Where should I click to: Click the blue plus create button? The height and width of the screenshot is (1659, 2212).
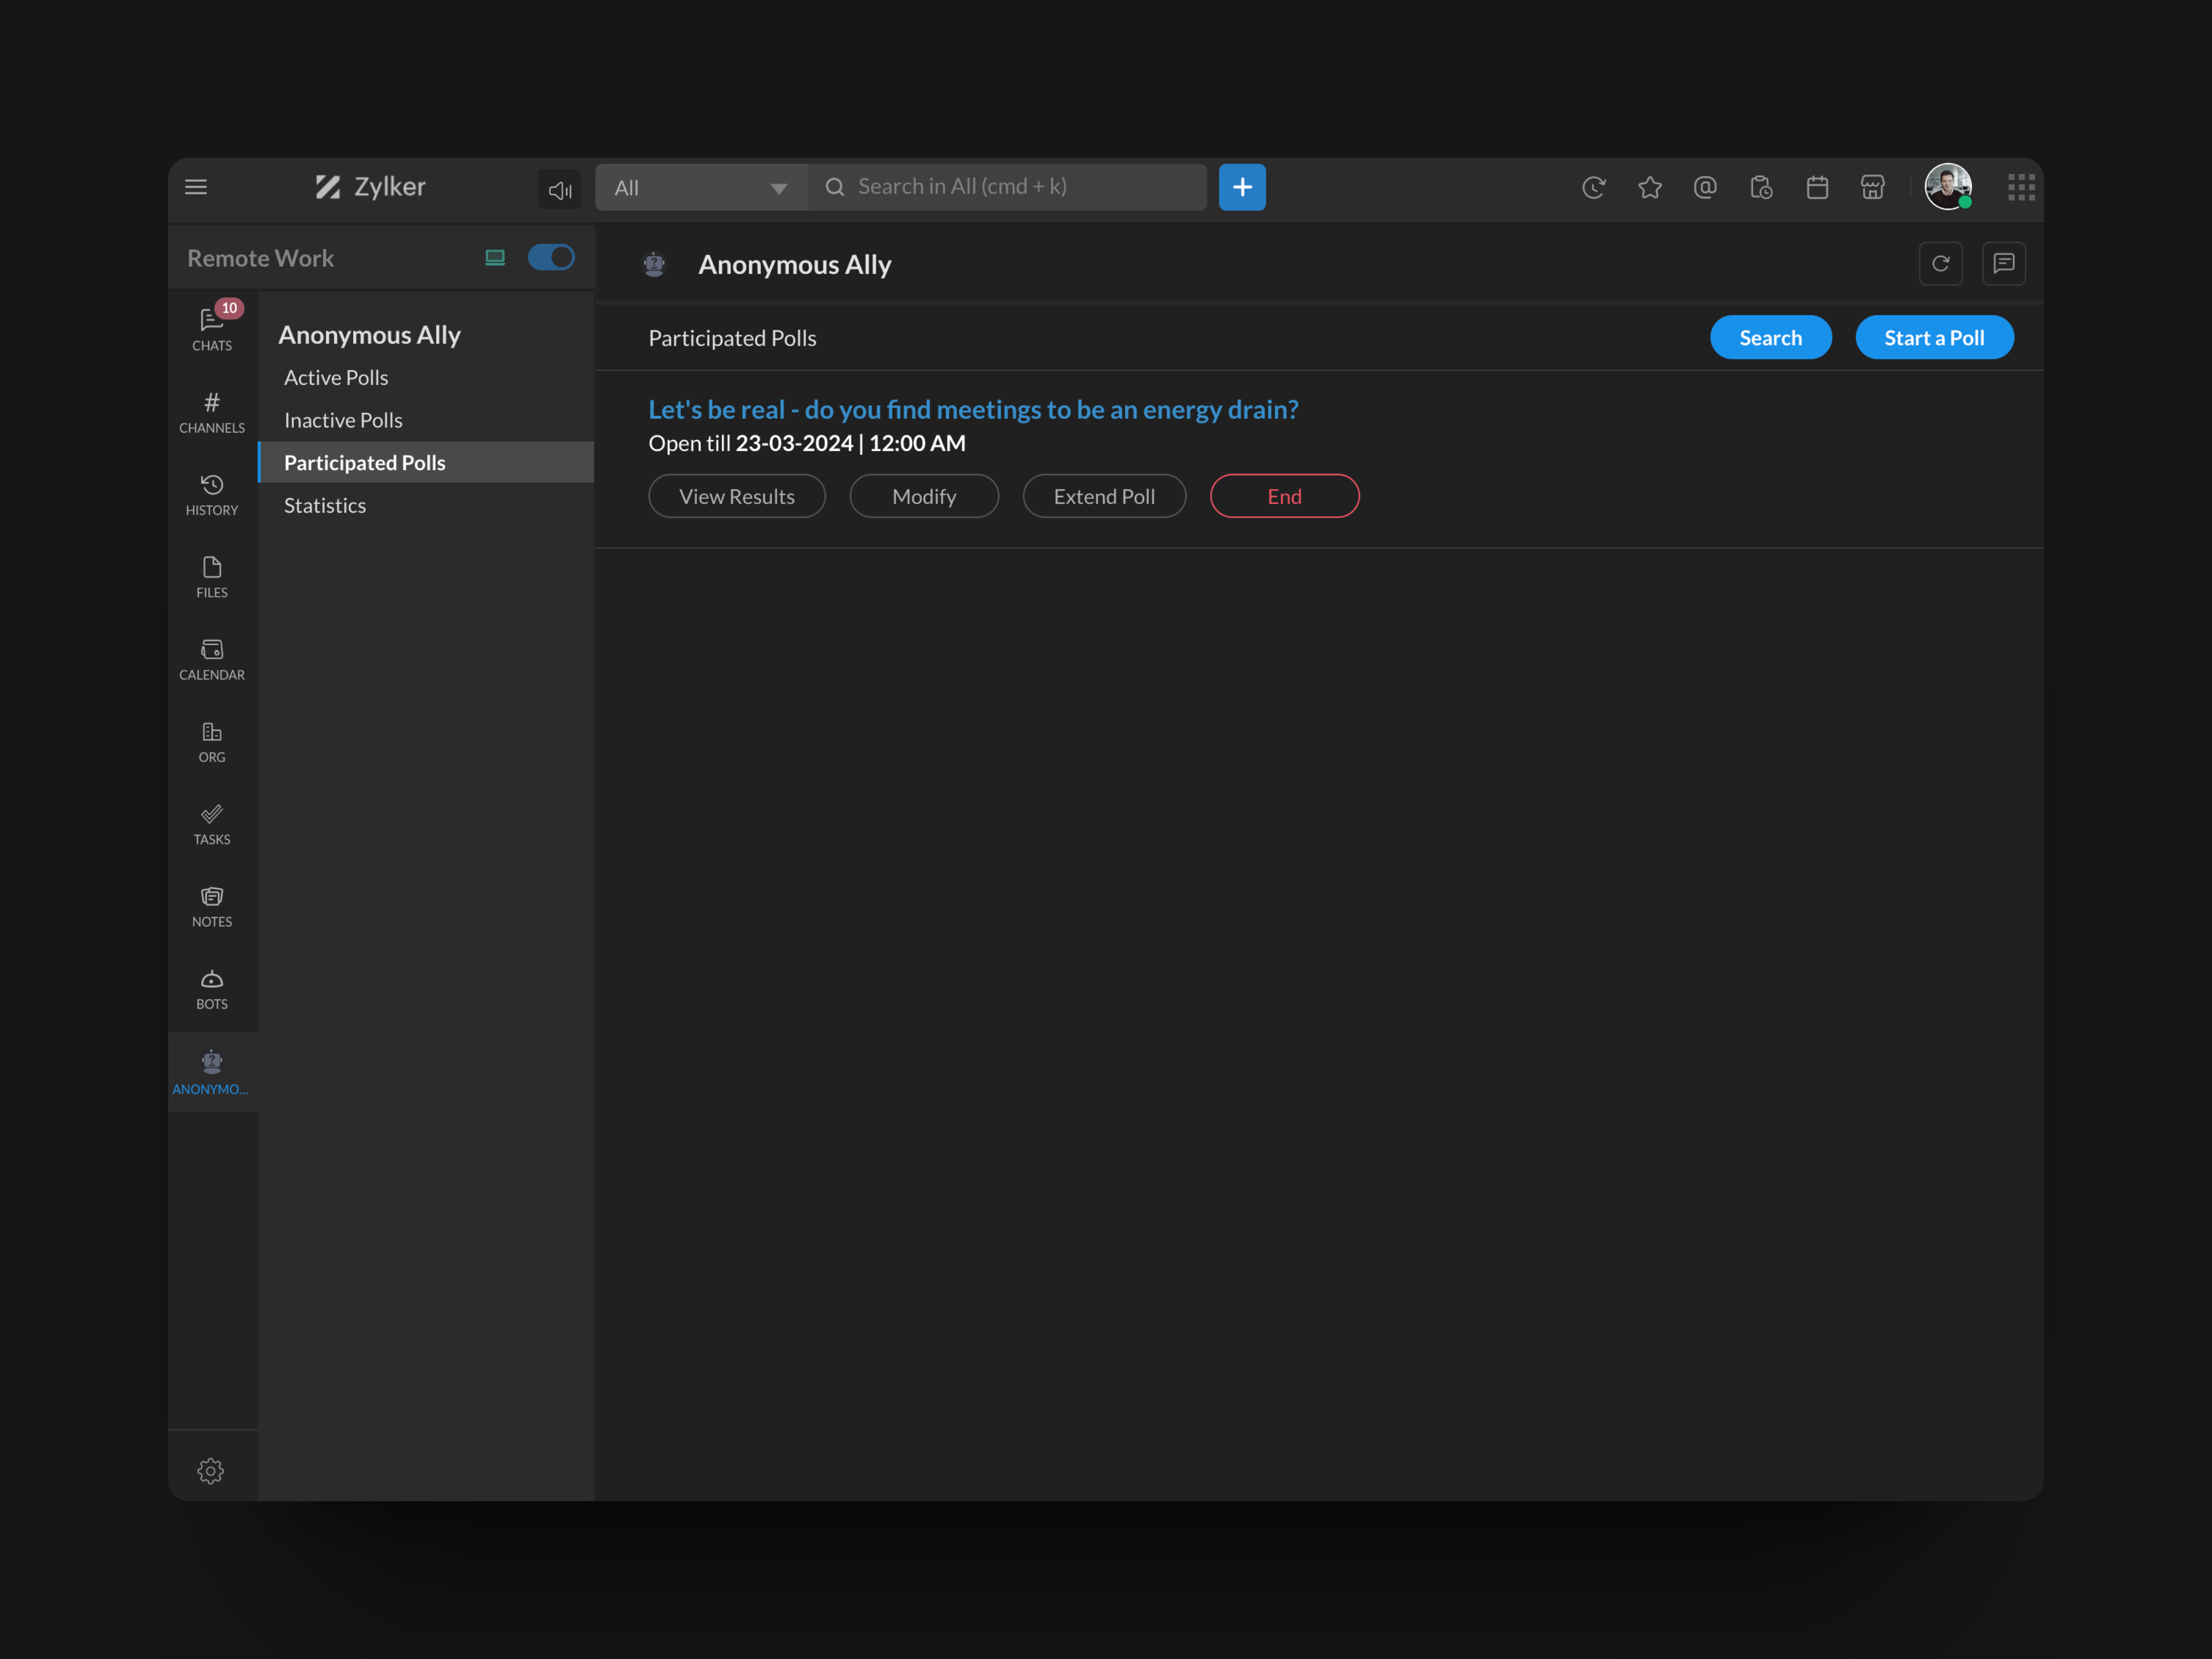[1242, 187]
